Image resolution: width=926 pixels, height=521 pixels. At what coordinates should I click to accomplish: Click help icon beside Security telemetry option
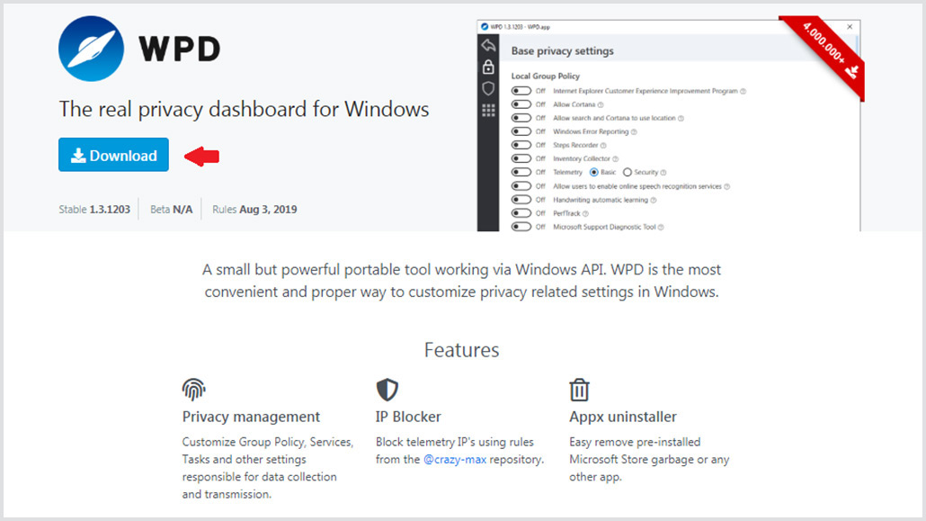pyautogui.click(x=663, y=174)
